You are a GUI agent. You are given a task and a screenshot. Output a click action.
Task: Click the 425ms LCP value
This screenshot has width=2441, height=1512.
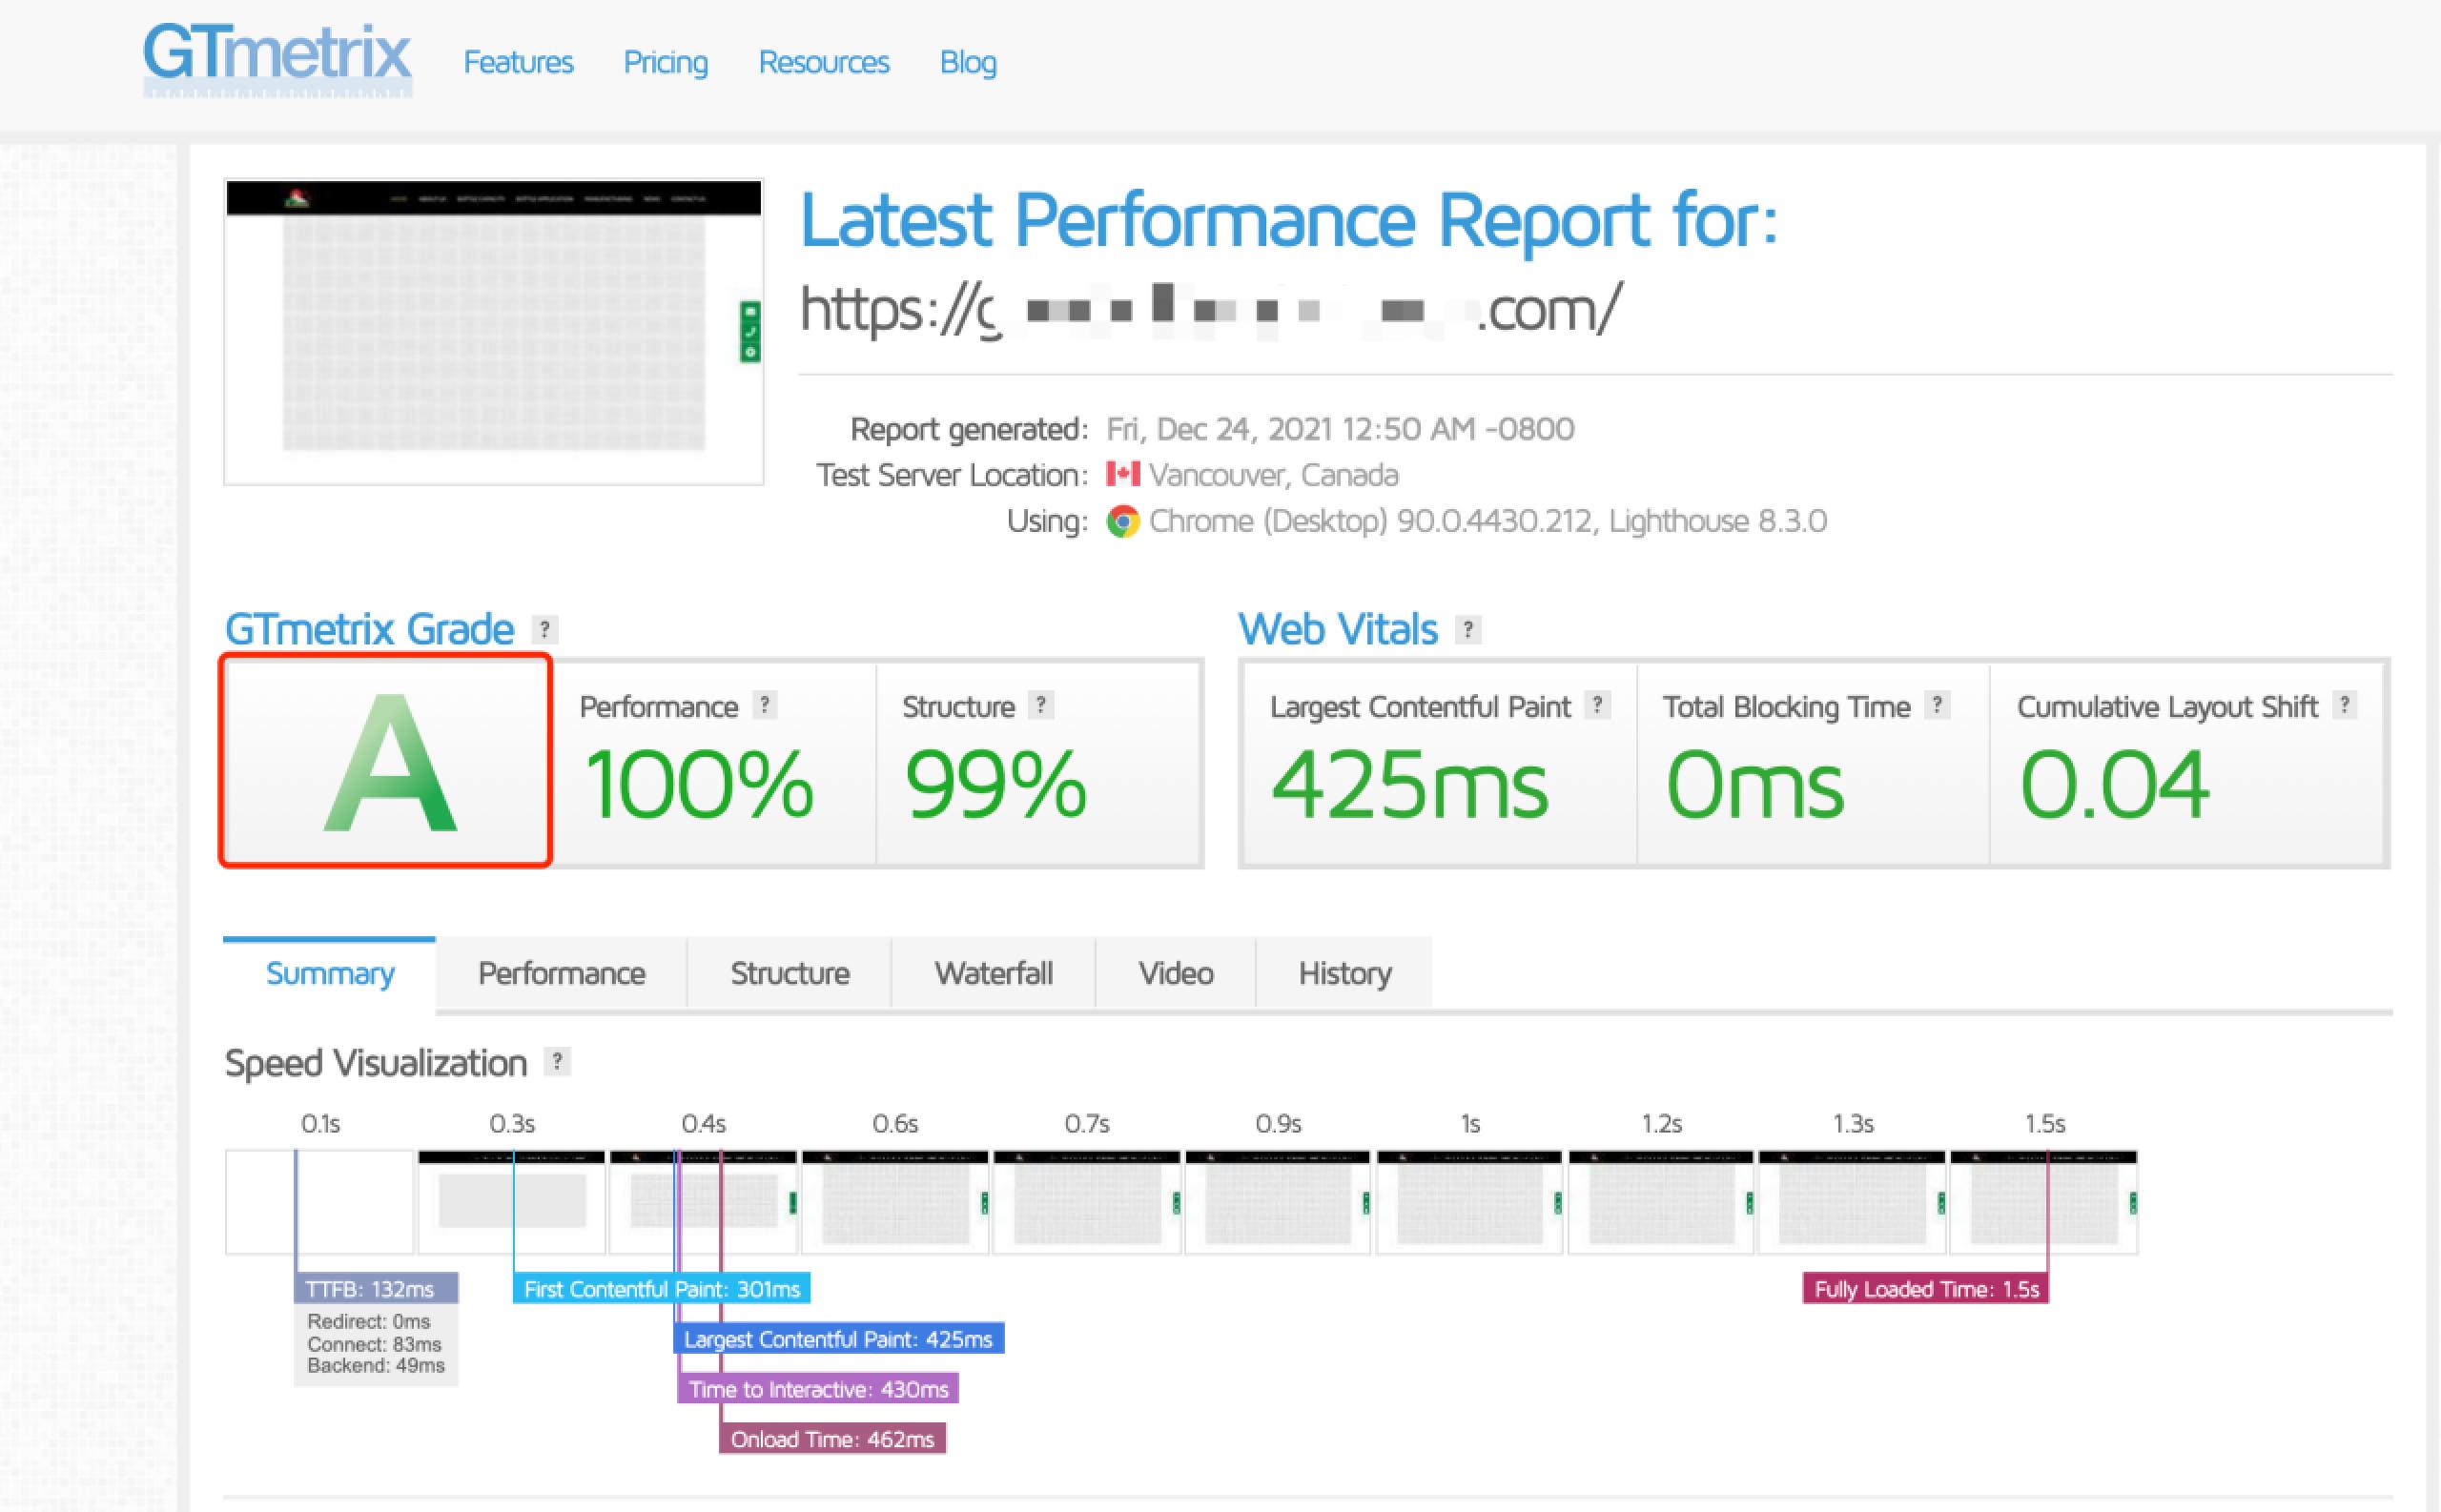point(1409,785)
